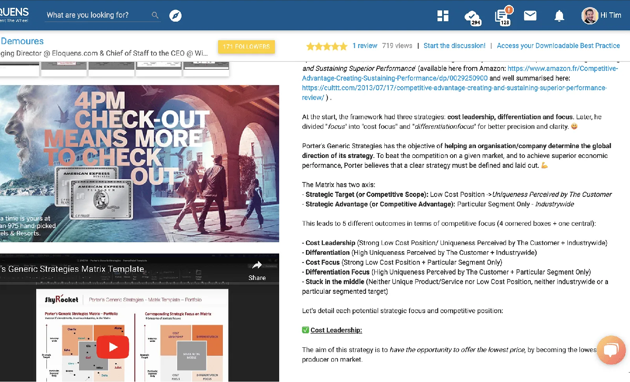Open documents icon showing 128
This screenshot has height=382, width=630.
tap(504, 16)
